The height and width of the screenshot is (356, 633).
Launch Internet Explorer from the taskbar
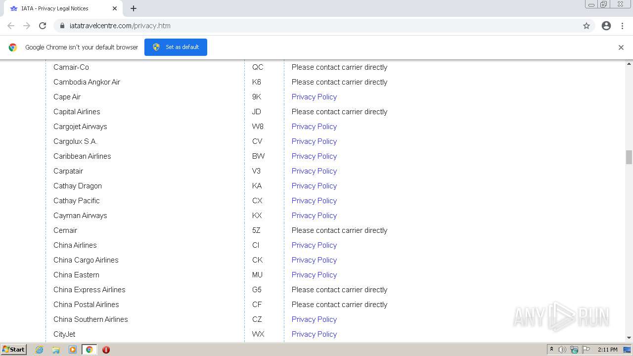tap(39, 350)
